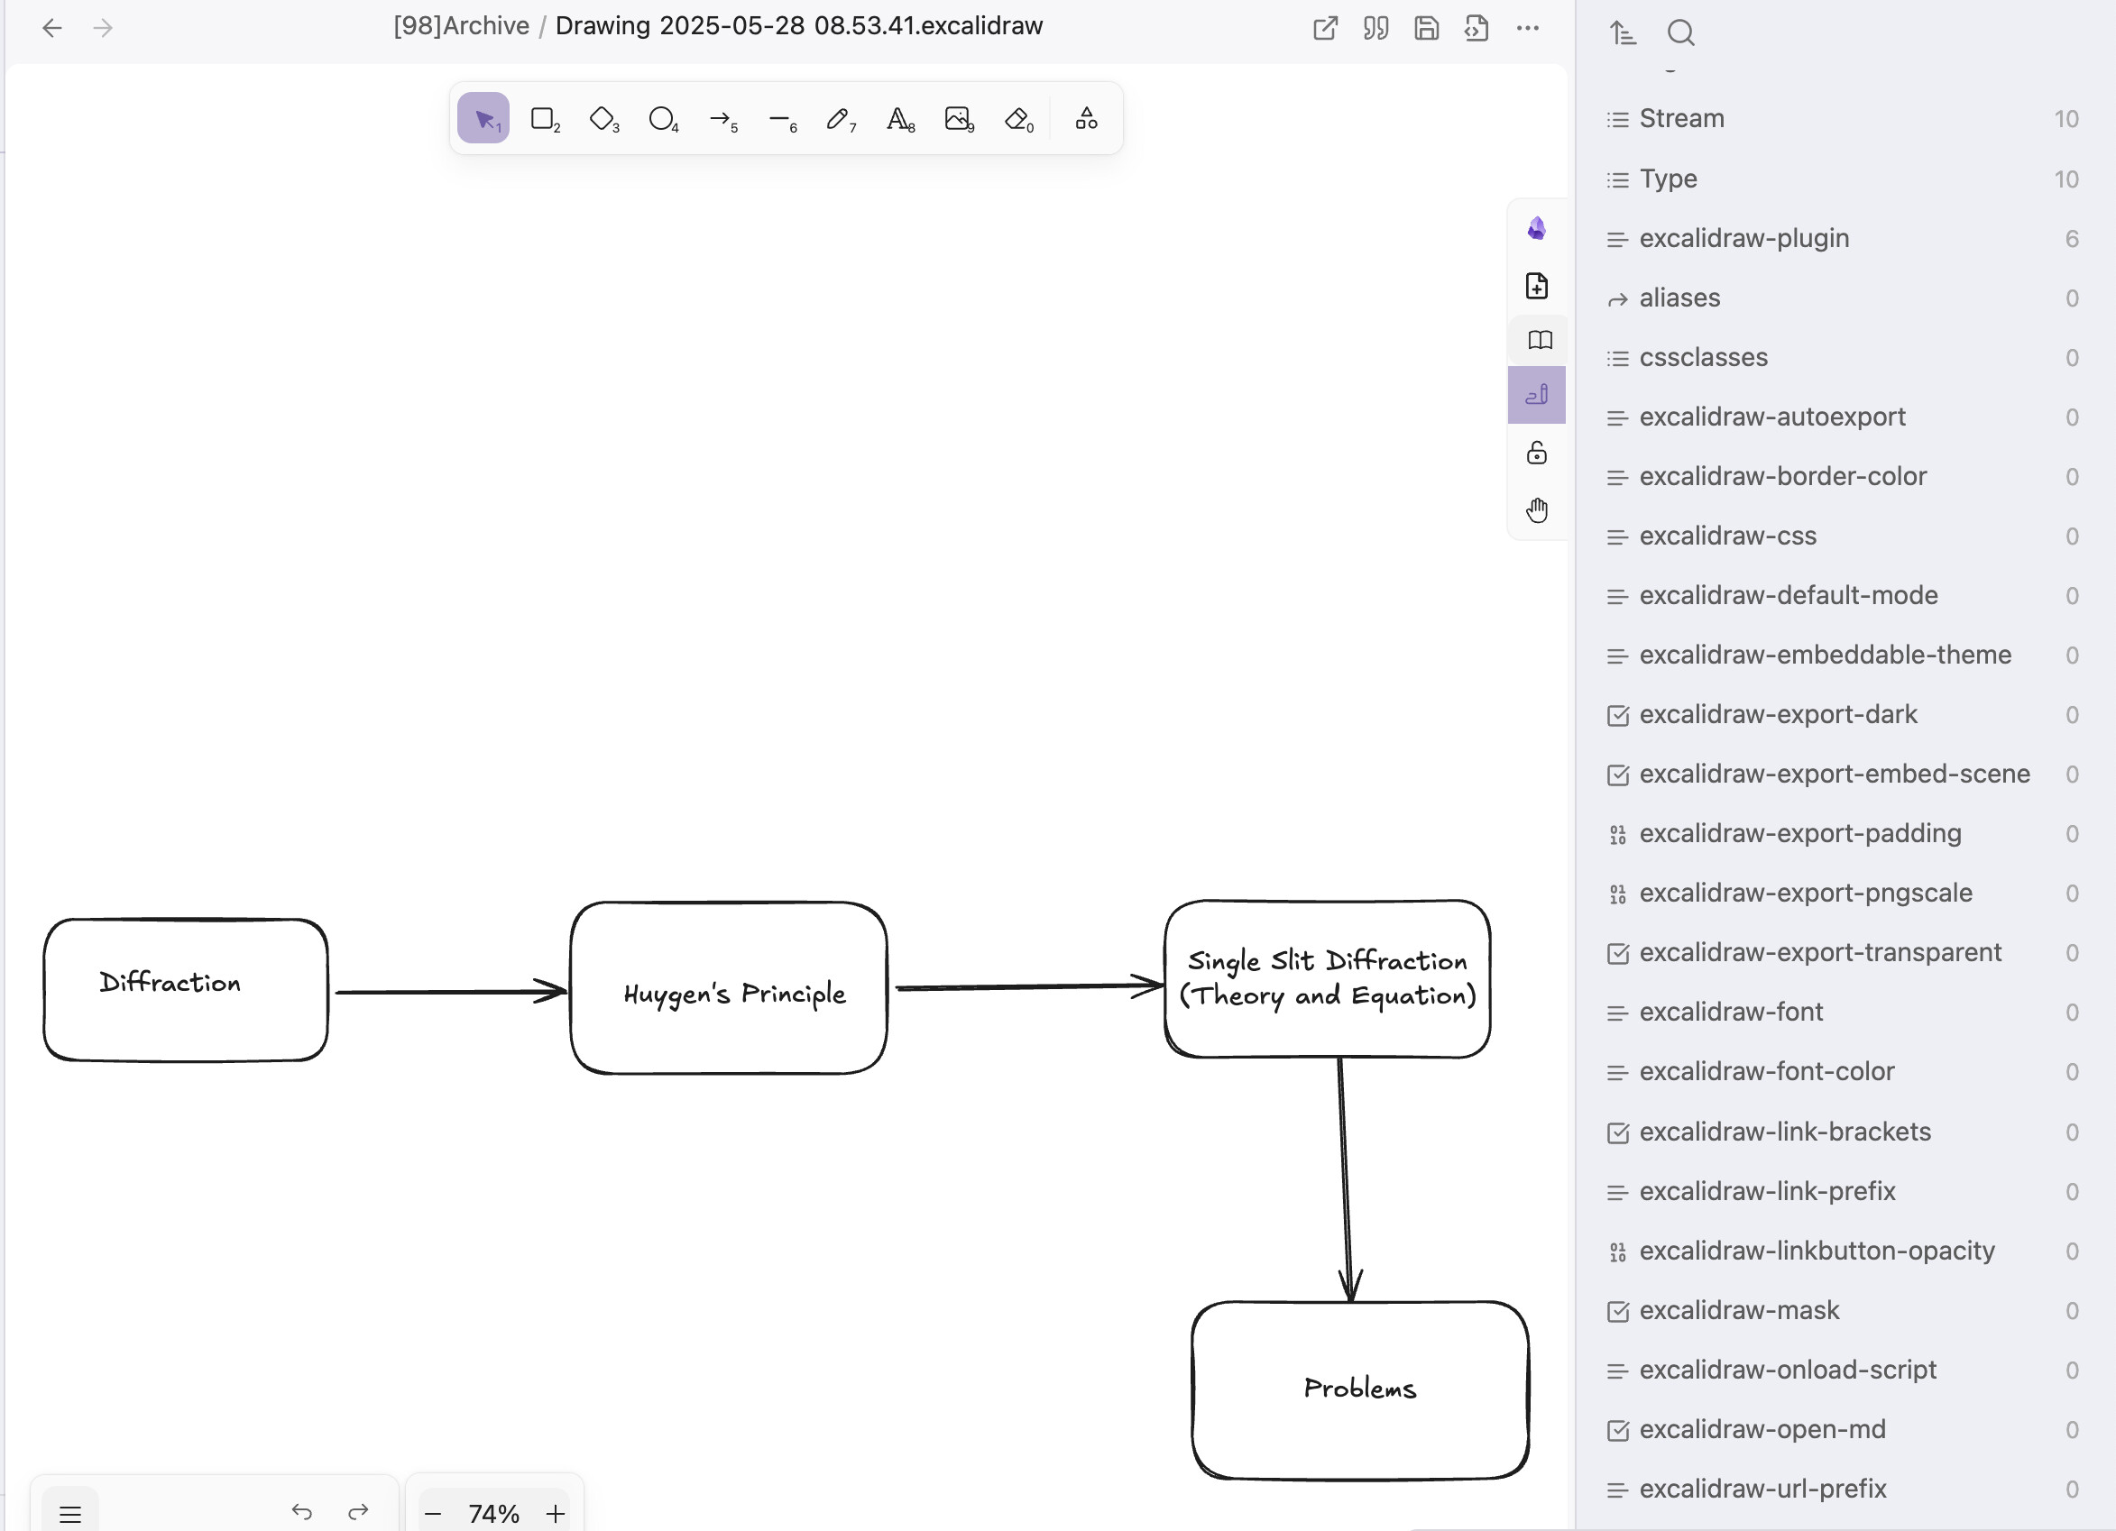Select the excalidraw-autoexport property
Screen dimensions: 2116x1531
click(1842, 417)
